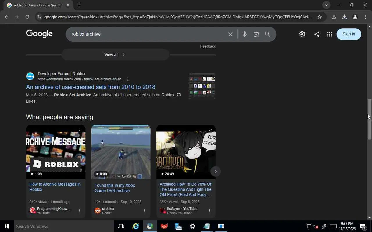Expand the tab search dropdown arrow
372x232 pixels.
point(326,5)
